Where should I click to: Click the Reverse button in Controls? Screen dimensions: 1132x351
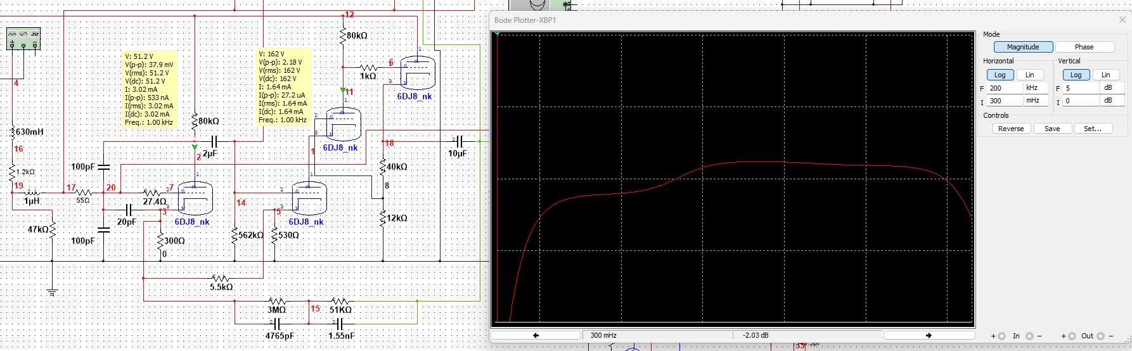coord(1011,129)
